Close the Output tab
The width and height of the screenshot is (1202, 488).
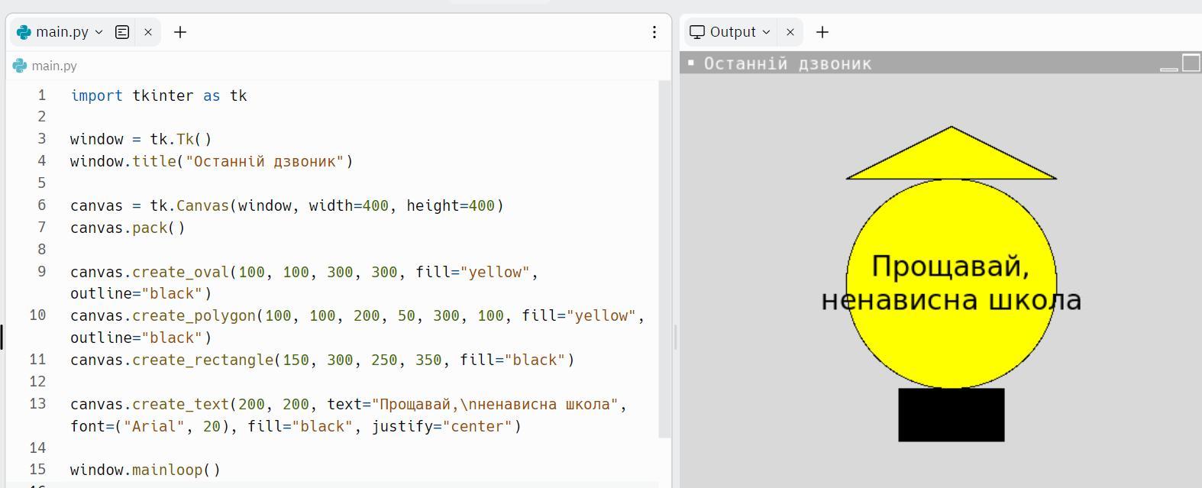click(x=790, y=32)
